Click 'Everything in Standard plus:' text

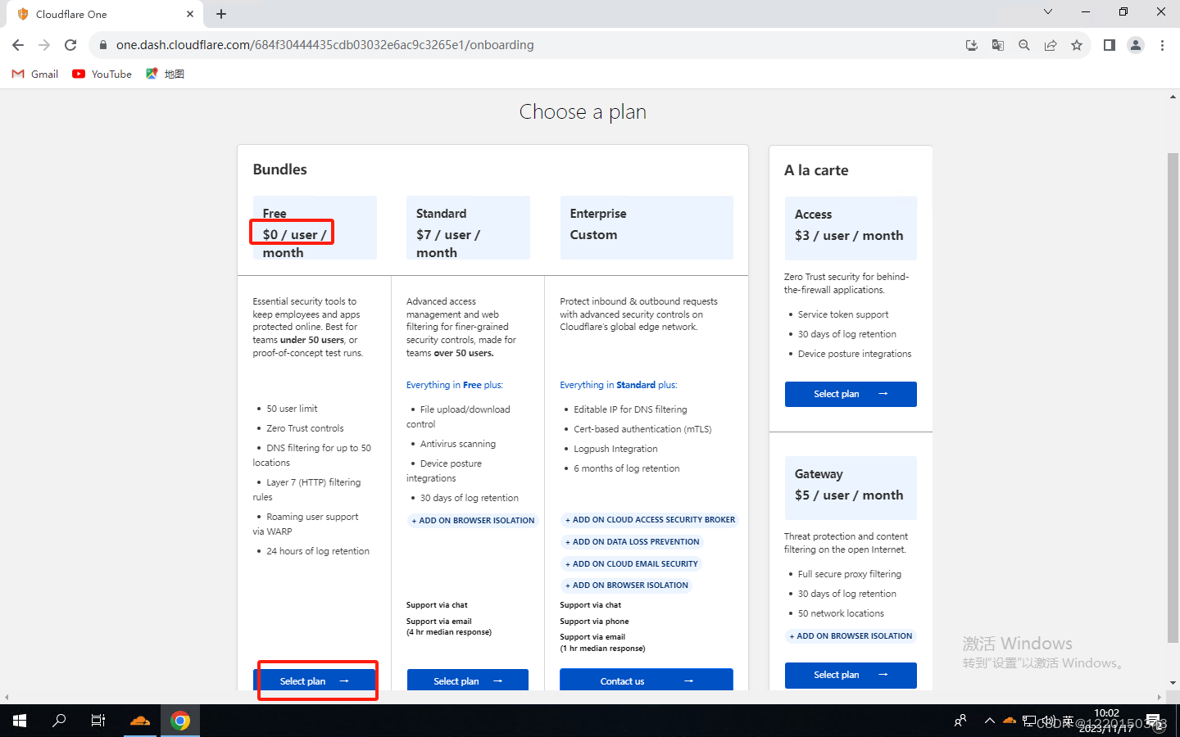(x=619, y=385)
